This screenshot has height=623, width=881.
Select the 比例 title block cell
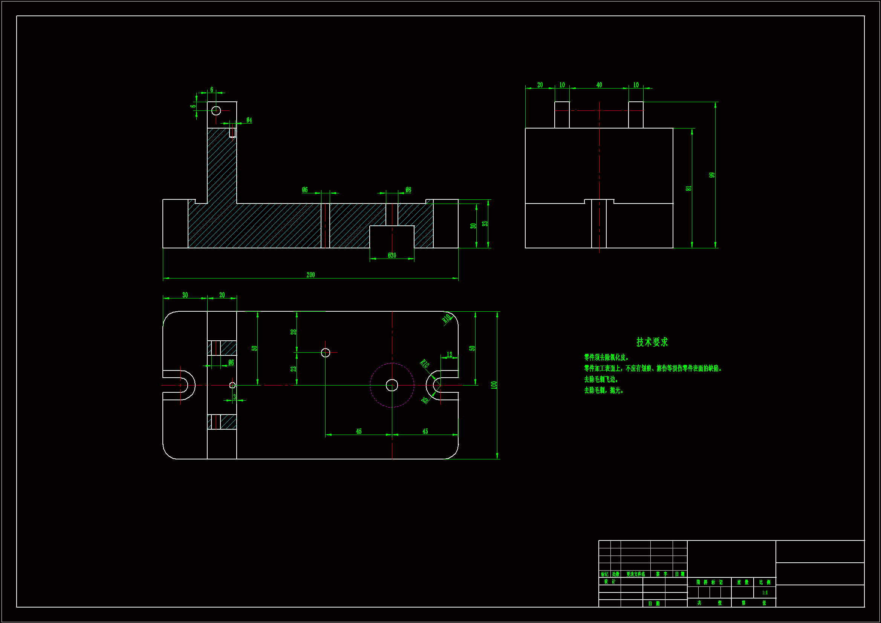[x=765, y=582]
